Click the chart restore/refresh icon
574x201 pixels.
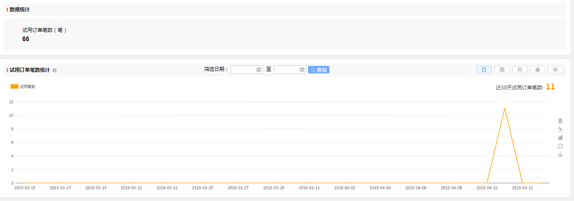pyautogui.click(x=560, y=146)
